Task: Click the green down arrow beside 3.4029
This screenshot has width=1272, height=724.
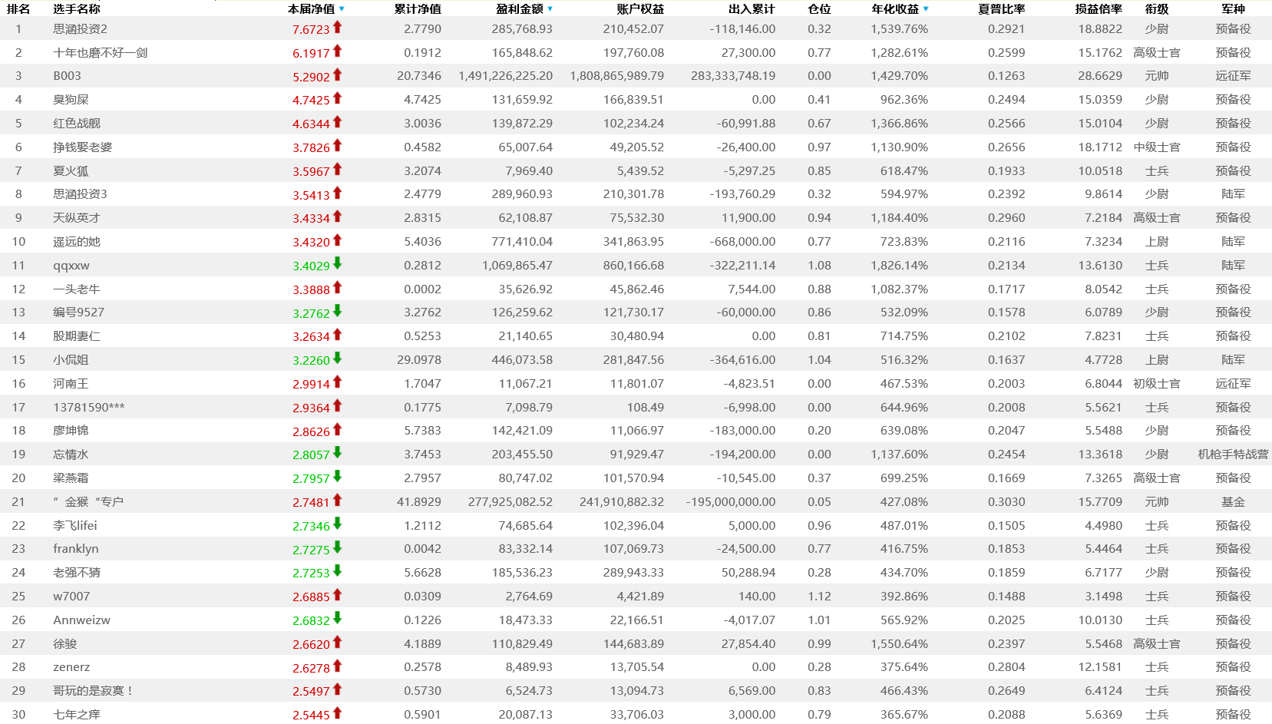Action: 337,264
